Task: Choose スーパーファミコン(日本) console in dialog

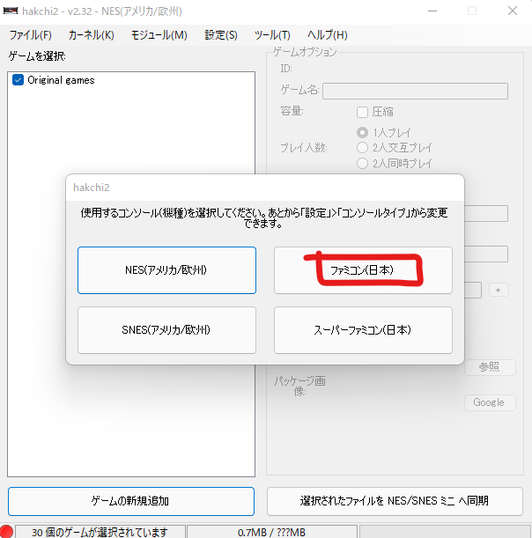Action: 363,330
